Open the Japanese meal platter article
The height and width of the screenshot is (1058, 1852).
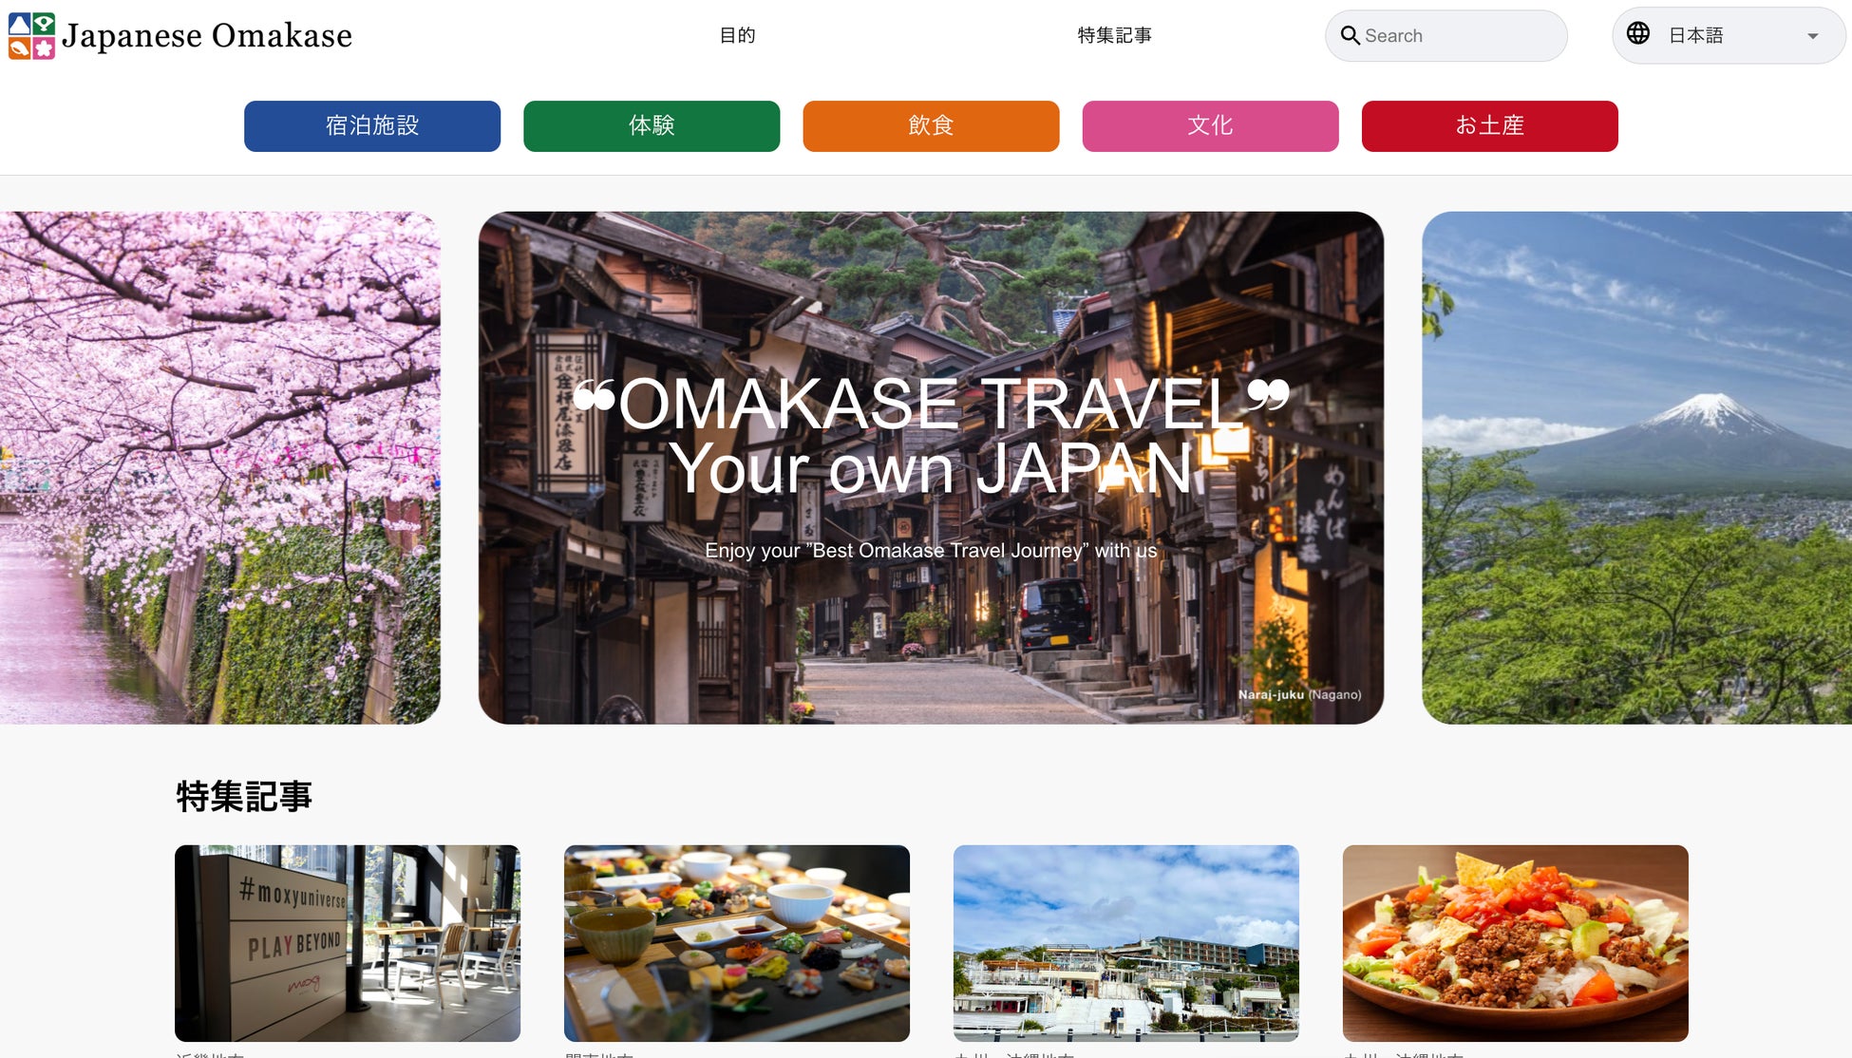point(736,942)
